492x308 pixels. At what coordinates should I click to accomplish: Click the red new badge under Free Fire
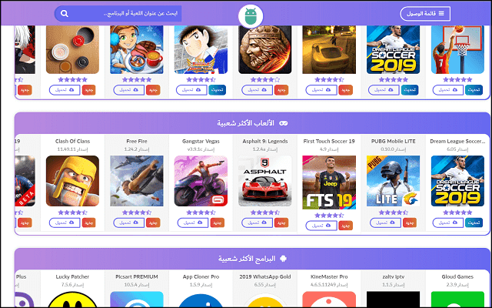click(x=153, y=223)
